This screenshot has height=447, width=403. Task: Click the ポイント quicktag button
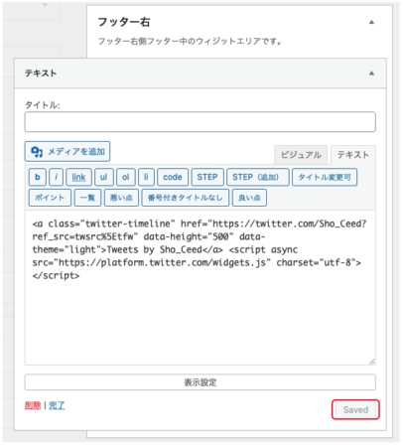tap(50, 198)
